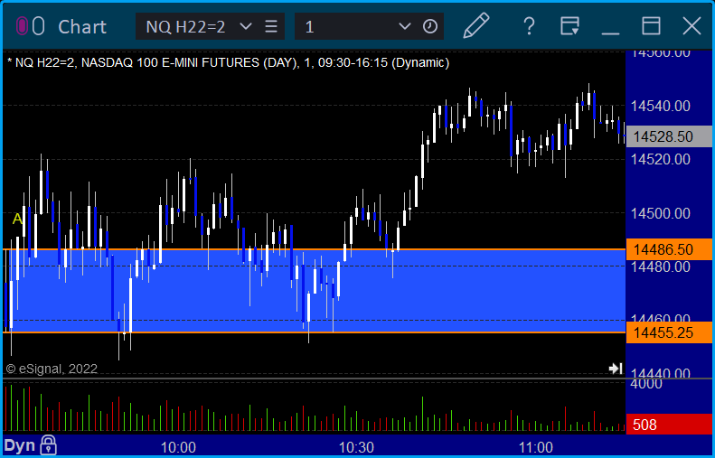Click the scroll-to-latest-bar arrow icon
Screen dimensions: 715x458
(616, 369)
